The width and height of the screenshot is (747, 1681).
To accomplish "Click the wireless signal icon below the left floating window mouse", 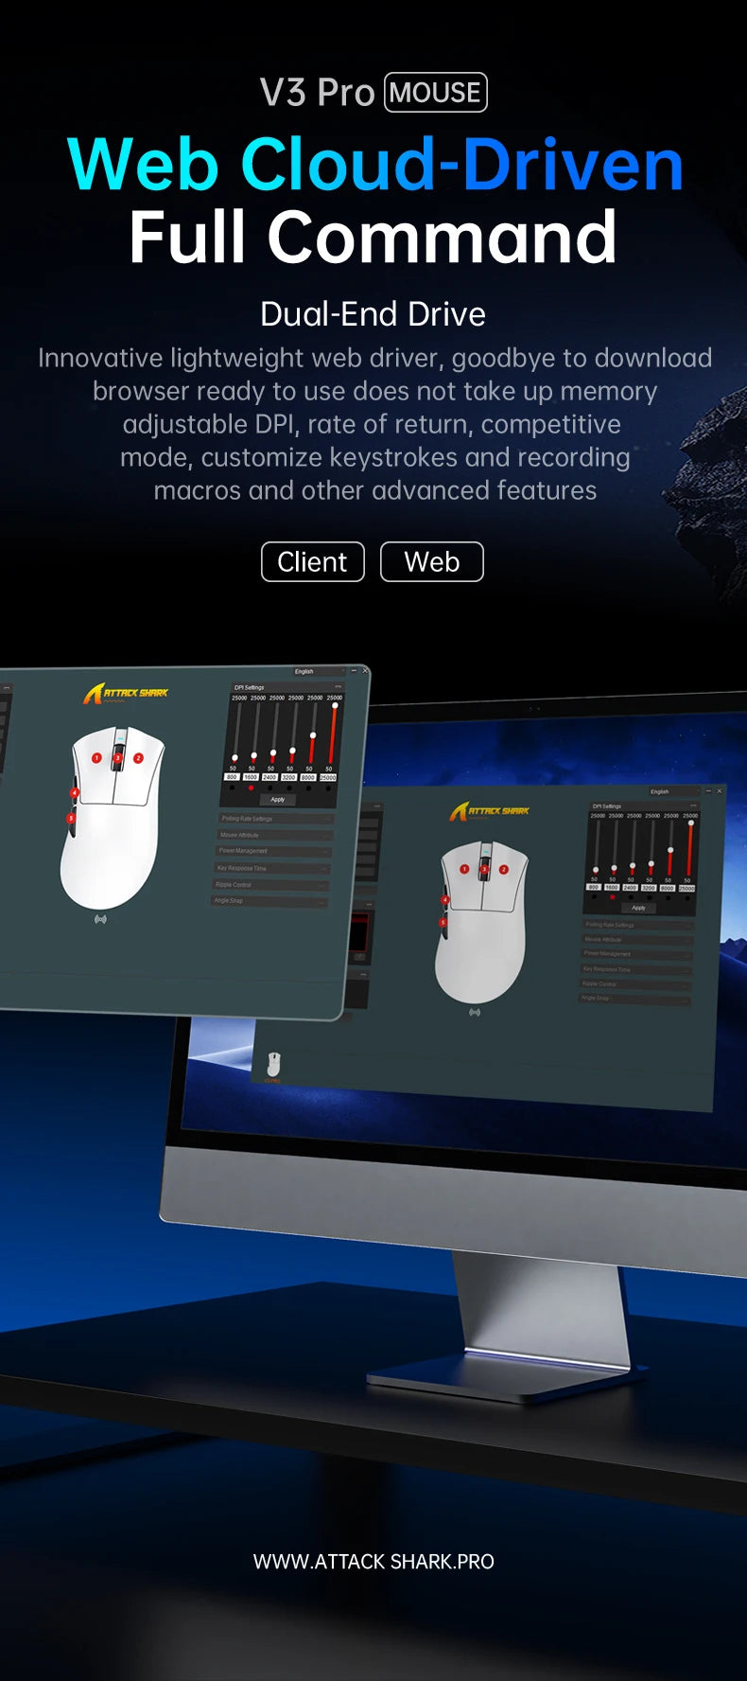I will pos(100,919).
